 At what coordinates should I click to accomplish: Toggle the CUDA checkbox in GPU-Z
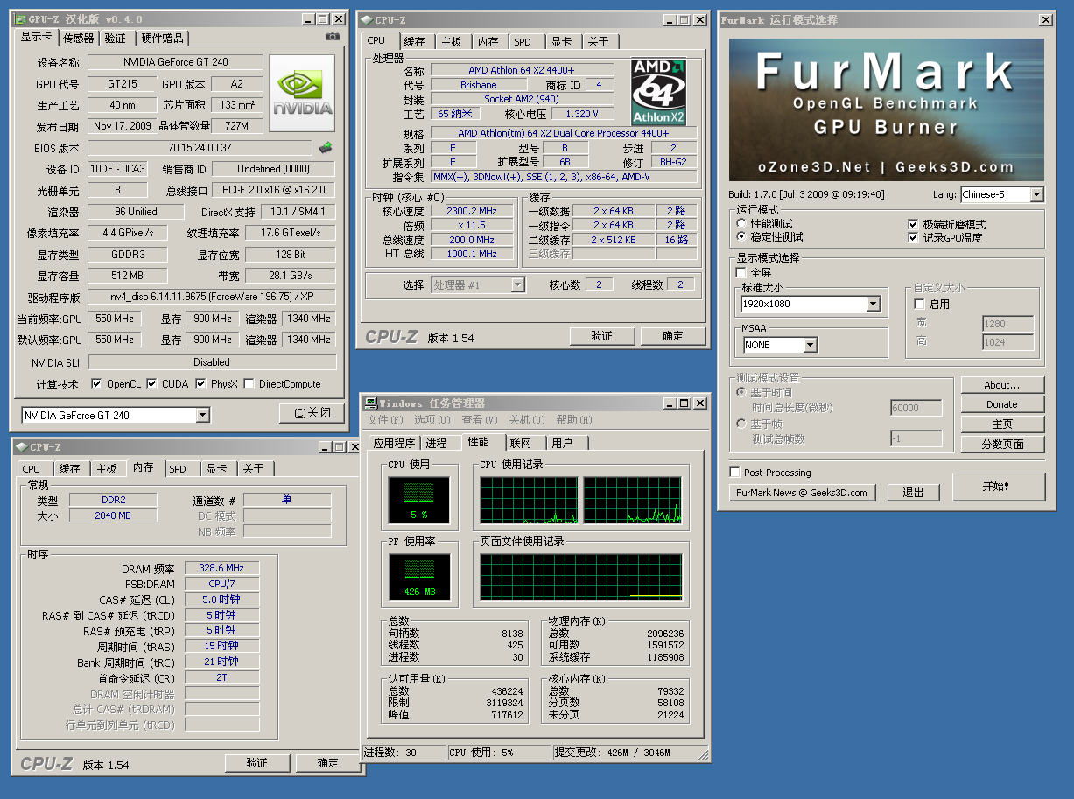click(152, 384)
